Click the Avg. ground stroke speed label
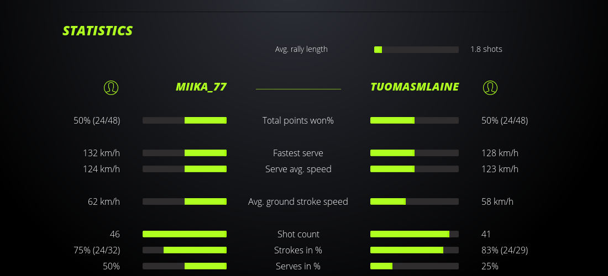The width and height of the screenshot is (608, 276). [x=298, y=201]
